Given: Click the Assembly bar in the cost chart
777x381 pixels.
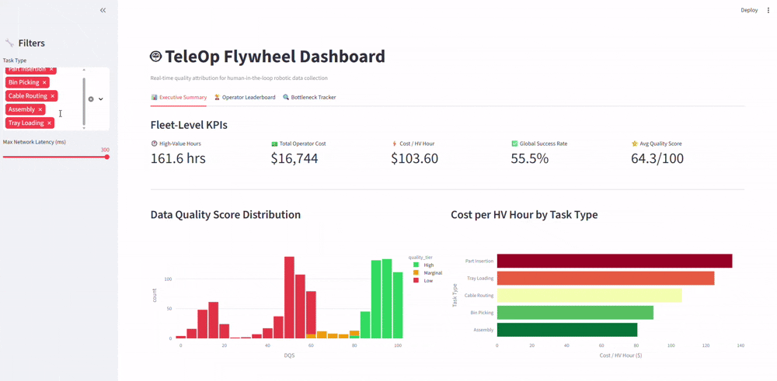Looking at the screenshot, I should (x=567, y=330).
